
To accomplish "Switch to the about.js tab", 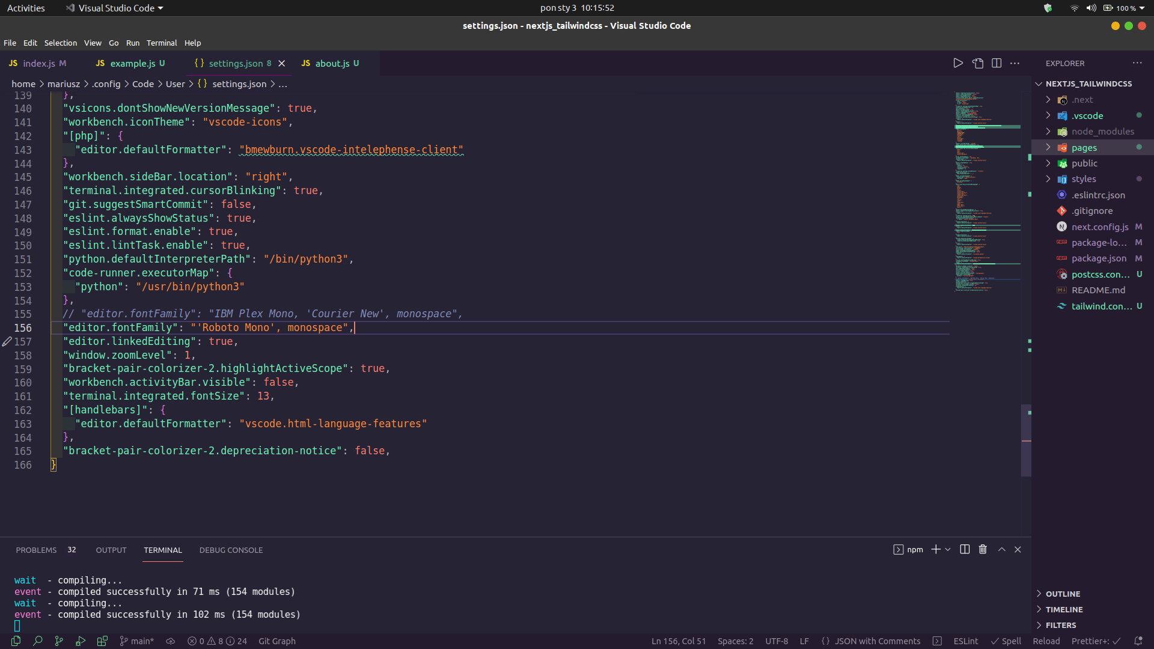I will coord(332,63).
